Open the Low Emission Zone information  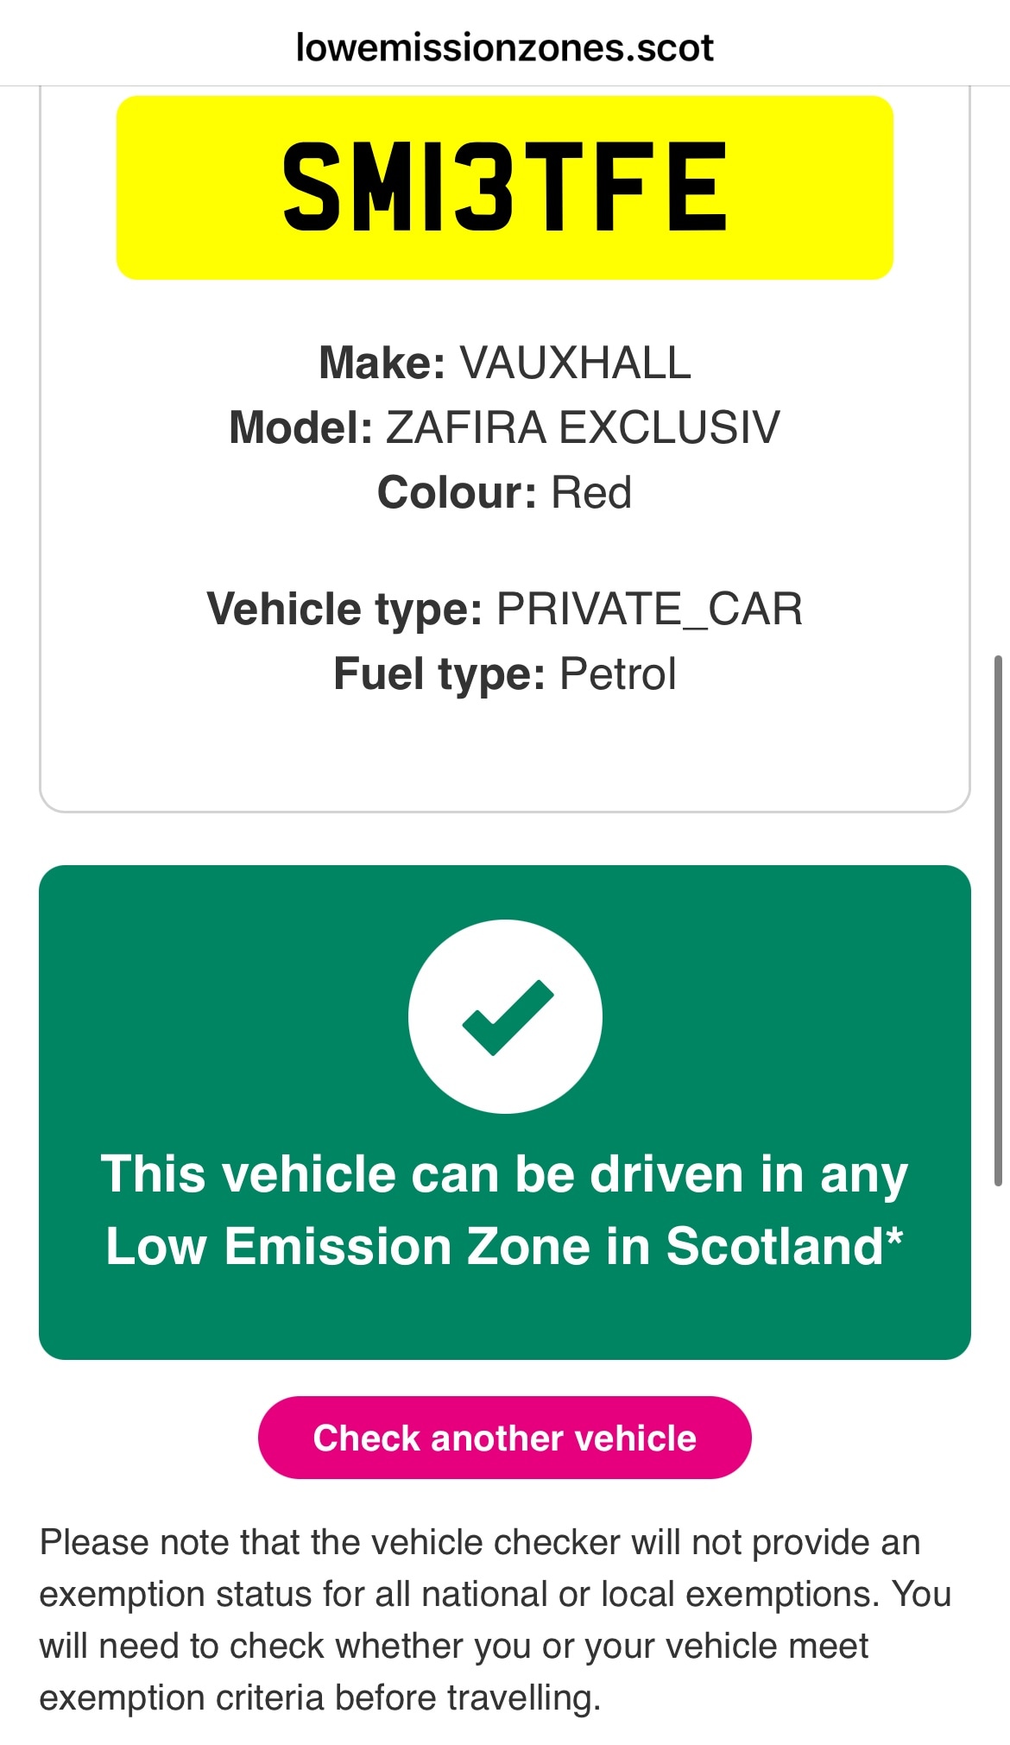tap(505, 1243)
